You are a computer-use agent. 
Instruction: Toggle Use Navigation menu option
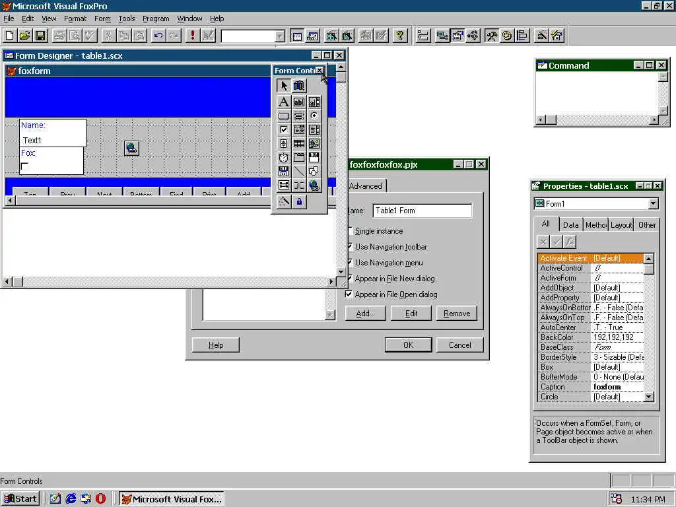coord(385,263)
